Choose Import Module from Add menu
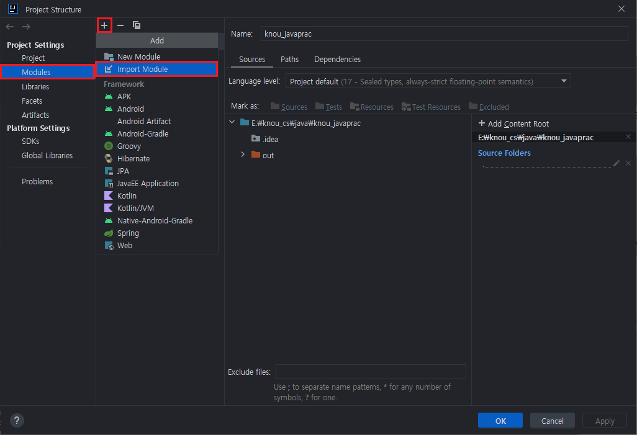 (x=157, y=69)
